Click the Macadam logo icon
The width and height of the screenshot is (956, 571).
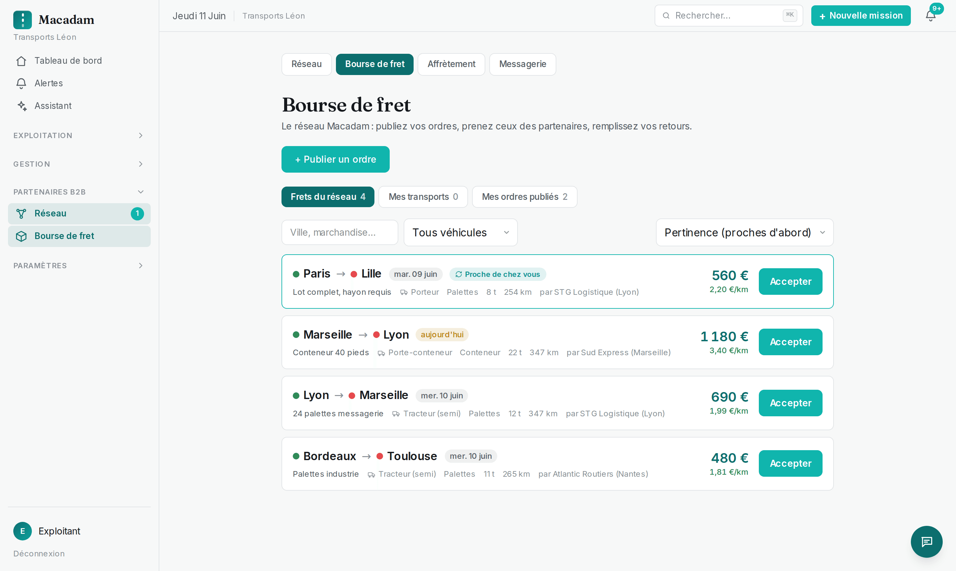(22, 20)
